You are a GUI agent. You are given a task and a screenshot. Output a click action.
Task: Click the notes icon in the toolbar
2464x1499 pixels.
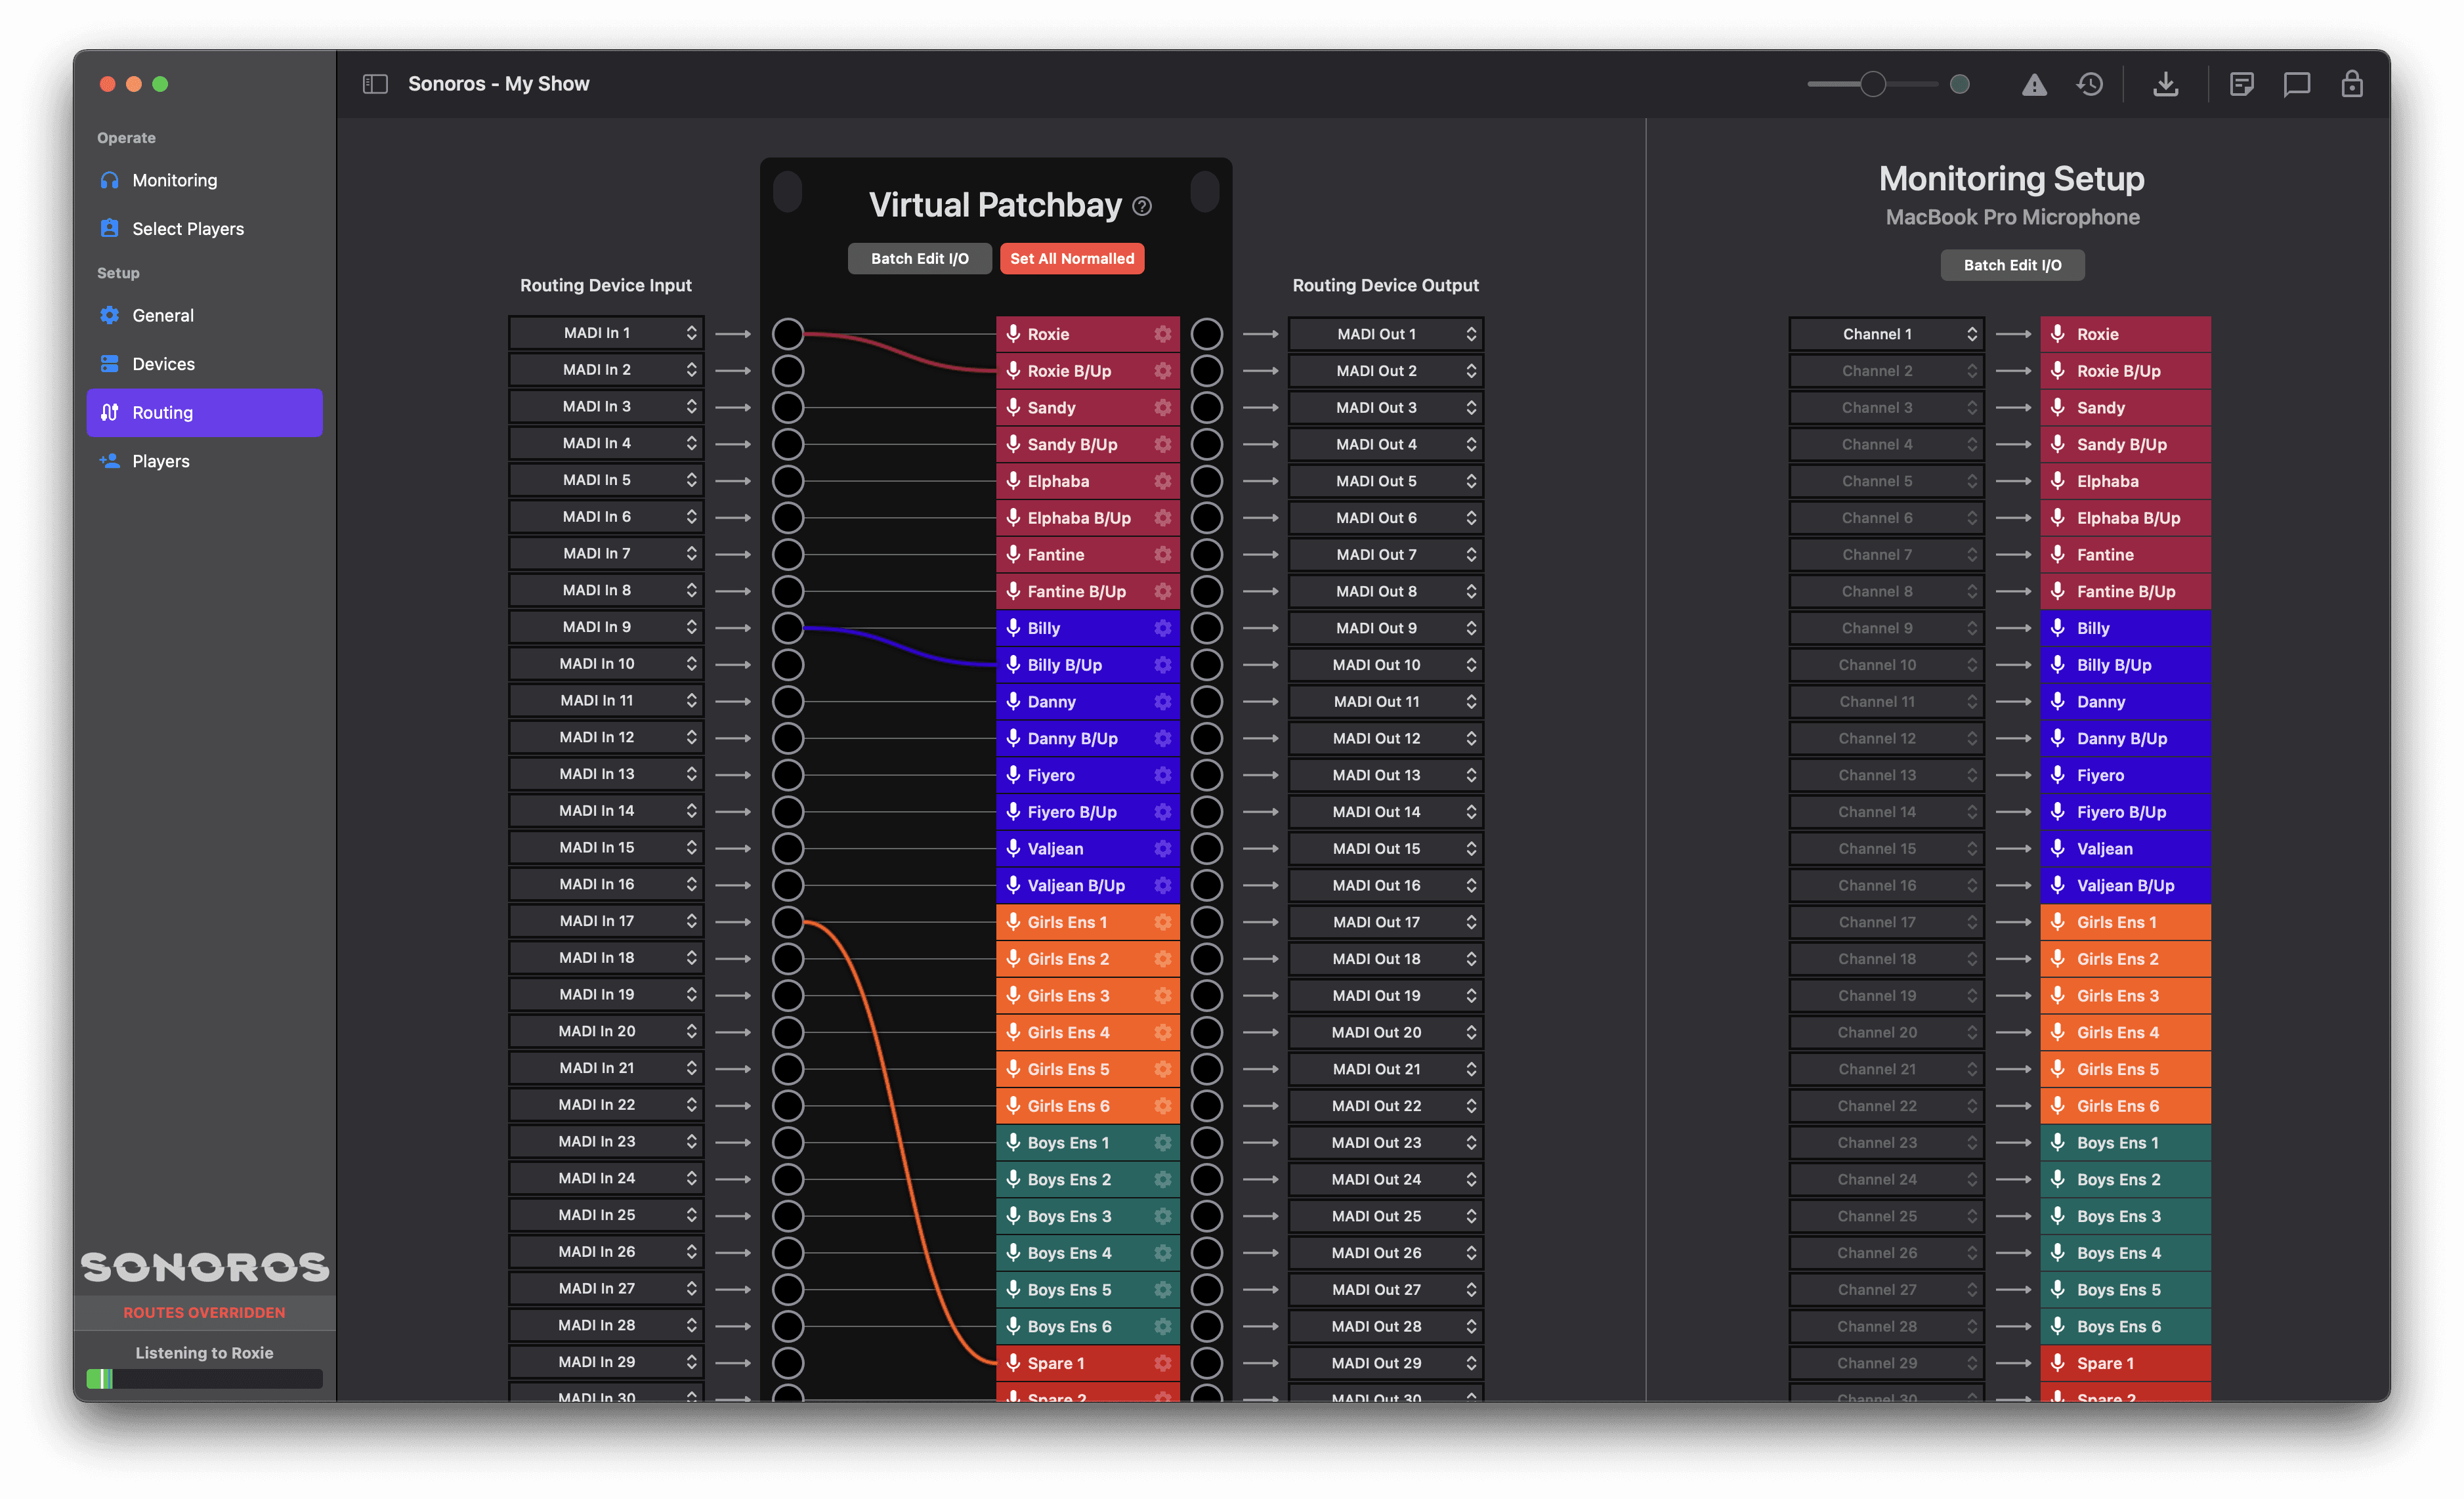2241,85
